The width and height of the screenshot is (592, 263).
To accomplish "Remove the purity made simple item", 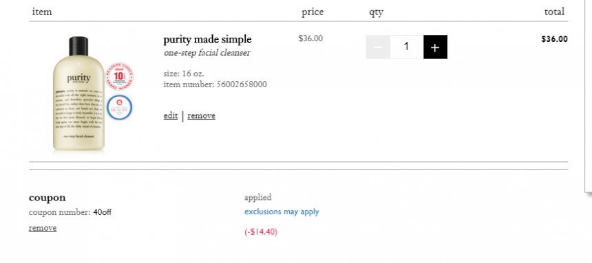I will click(201, 115).
